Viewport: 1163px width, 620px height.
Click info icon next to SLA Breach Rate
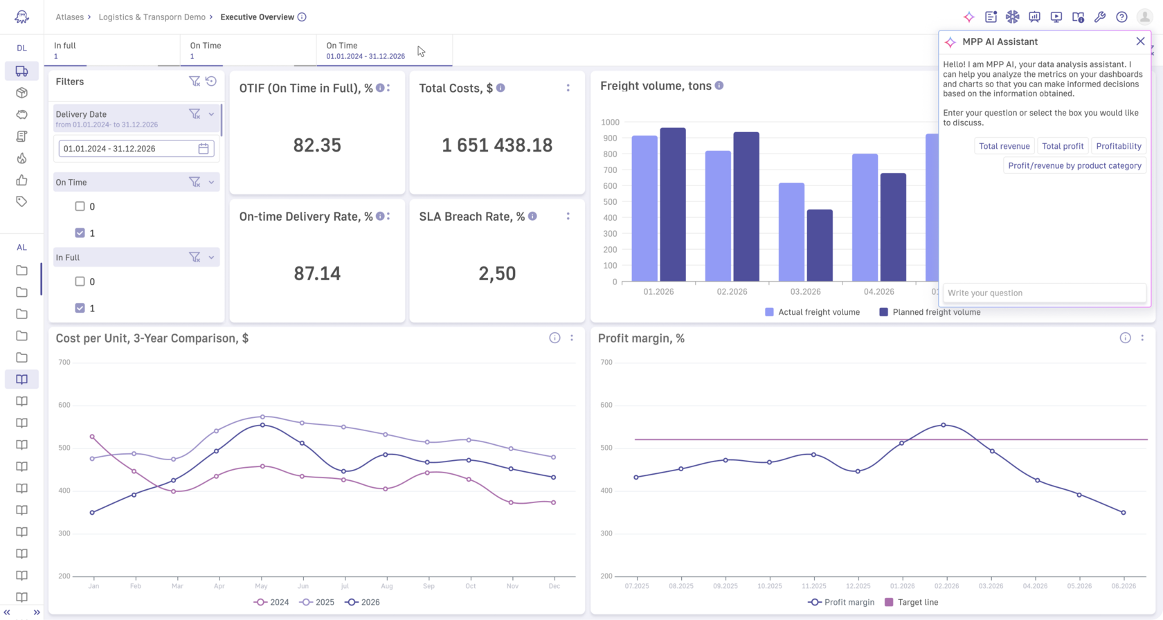click(532, 216)
